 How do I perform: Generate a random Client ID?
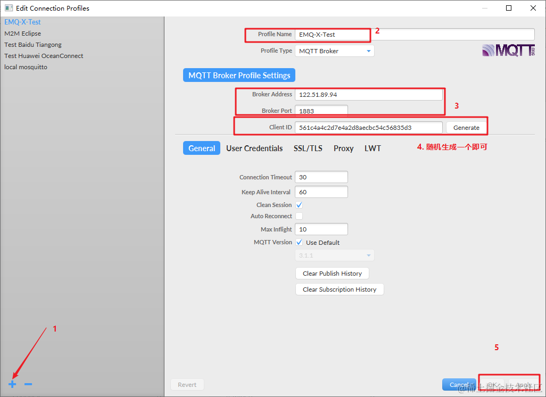pos(466,128)
